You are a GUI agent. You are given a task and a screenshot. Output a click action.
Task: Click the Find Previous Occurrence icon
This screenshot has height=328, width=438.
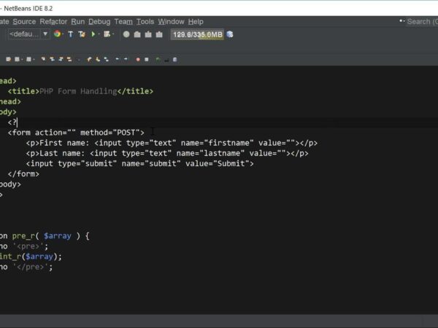point(52,59)
